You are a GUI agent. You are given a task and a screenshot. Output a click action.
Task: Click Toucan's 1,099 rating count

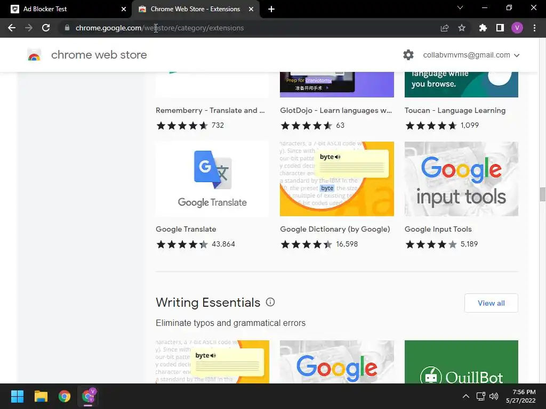click(x=469, y=125)
